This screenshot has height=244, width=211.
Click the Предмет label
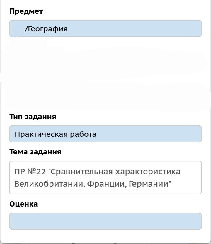pyautogui.click(x=26, y=11)
